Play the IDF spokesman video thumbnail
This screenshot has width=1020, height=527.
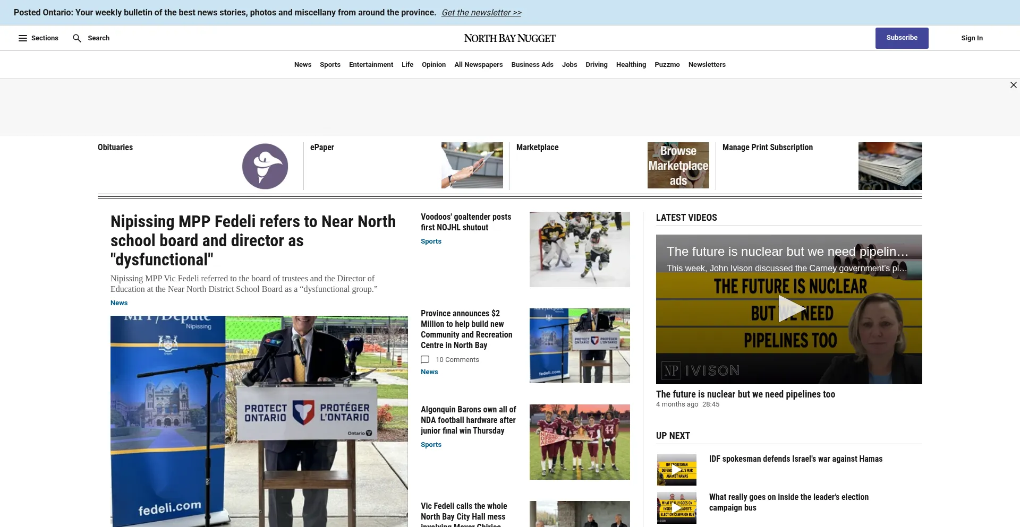click(x=676, y=470)
